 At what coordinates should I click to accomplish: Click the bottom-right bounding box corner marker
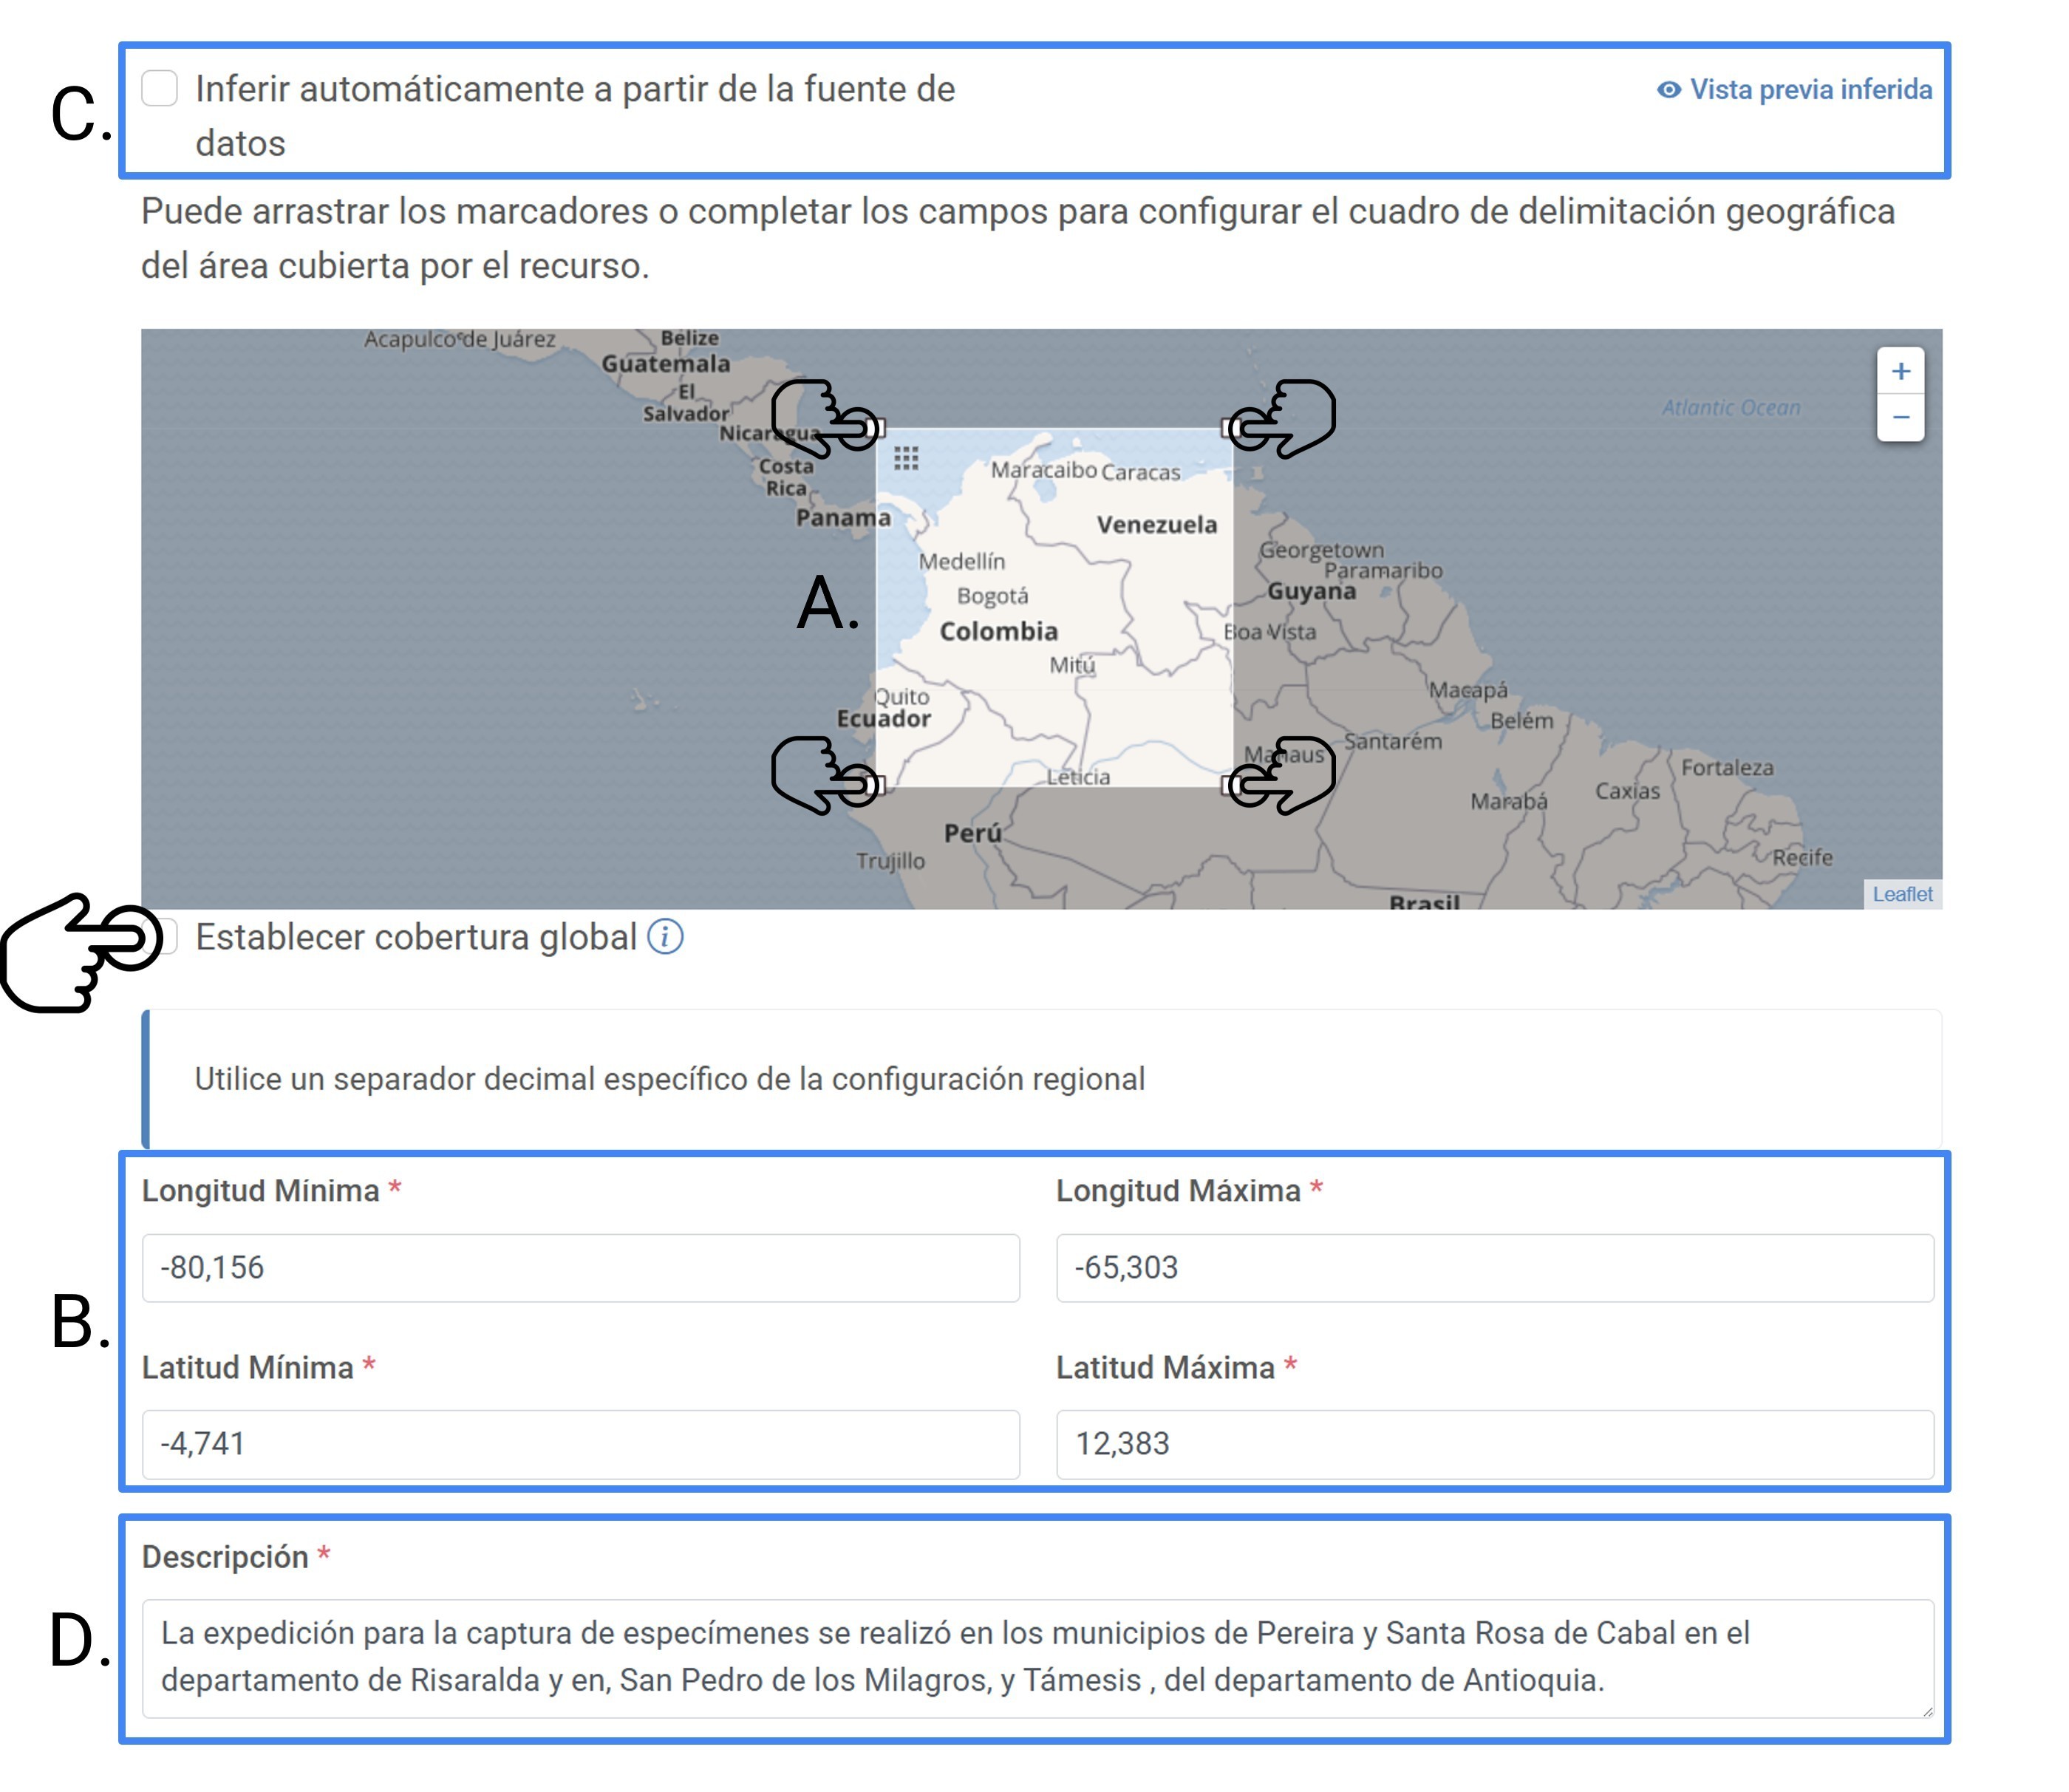[1232, 786]
